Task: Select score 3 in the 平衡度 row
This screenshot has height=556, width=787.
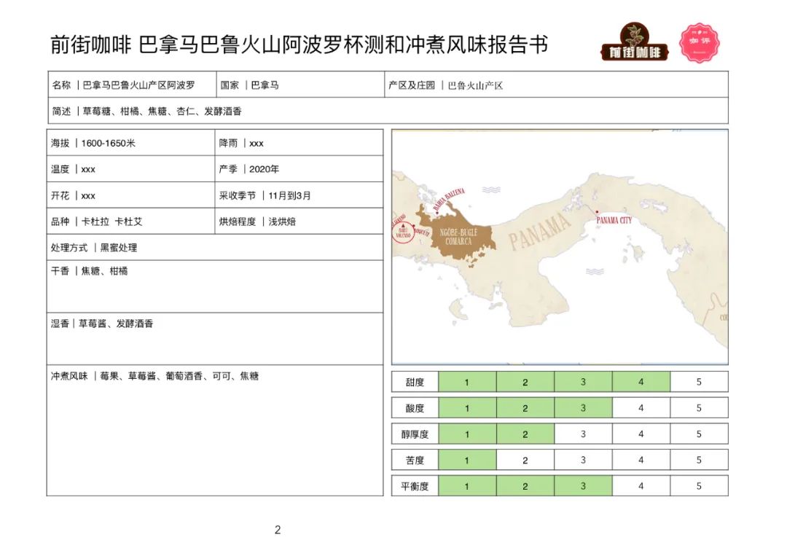Action: point(583,486)
